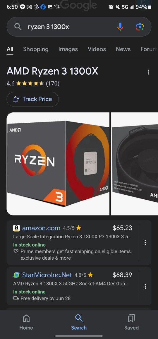
Task: Tap the Home icon in bottom navigation
Action: [x=26, y=318]
